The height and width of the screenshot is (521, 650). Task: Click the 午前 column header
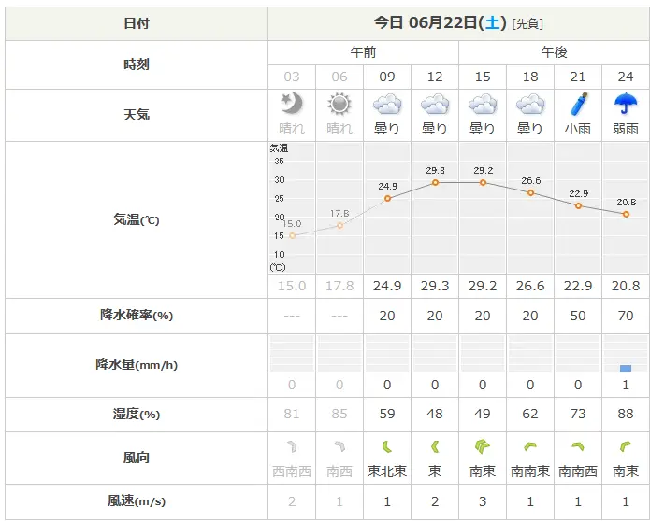(x=363, y=52)
